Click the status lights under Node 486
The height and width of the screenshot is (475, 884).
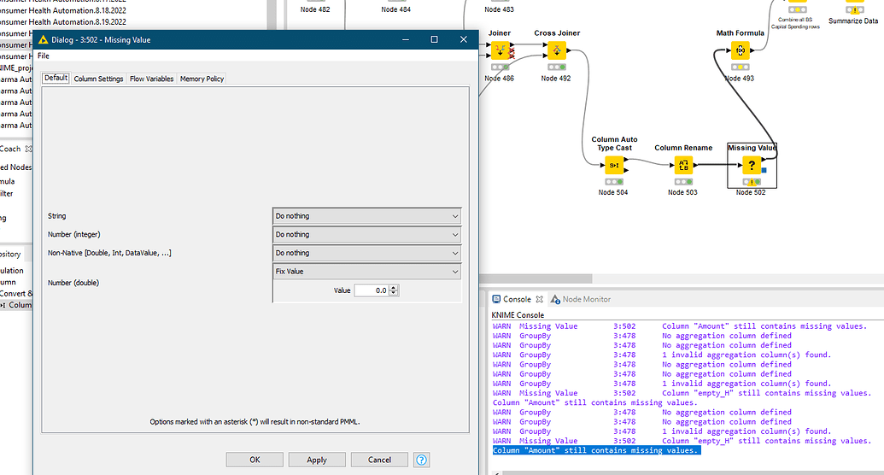(500, 67)
